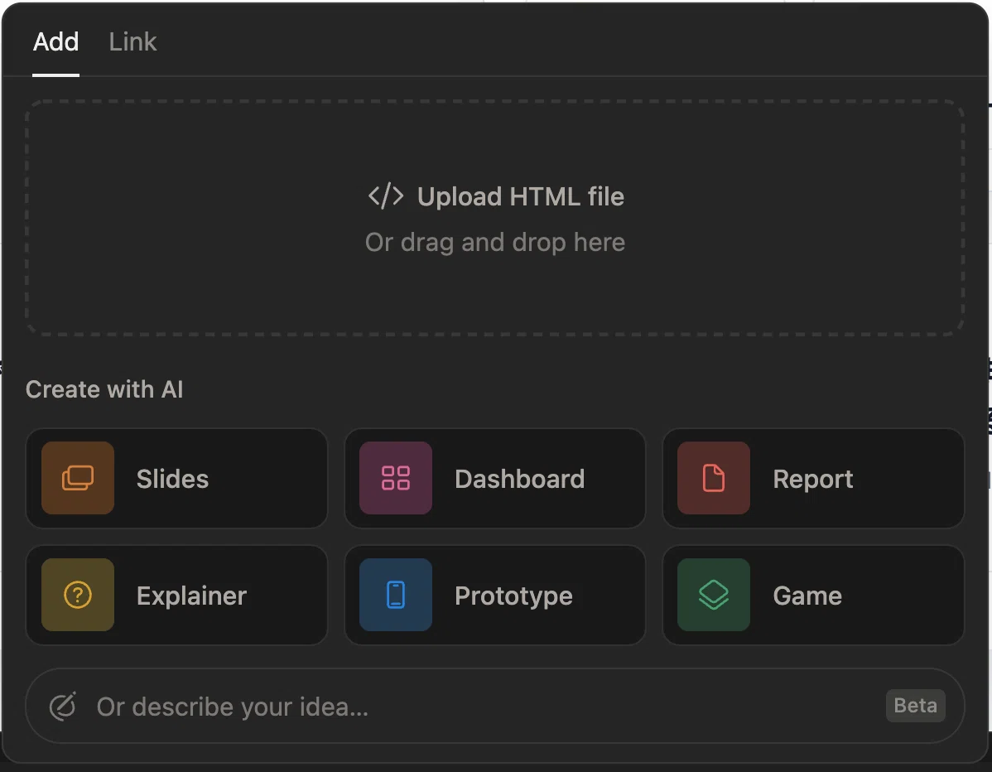The width and height of the screenshot is (992, 772).
Task: Click the pencil icon in idea field
Action: click(x=63, y=707)
